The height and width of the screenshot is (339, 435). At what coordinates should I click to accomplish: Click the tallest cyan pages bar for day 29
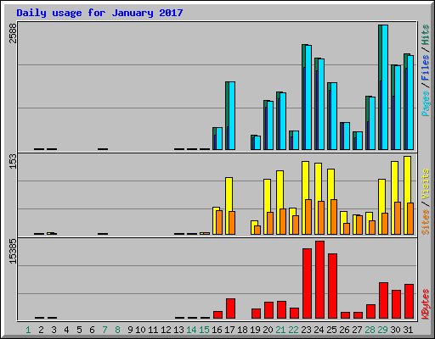click(385, 87)
